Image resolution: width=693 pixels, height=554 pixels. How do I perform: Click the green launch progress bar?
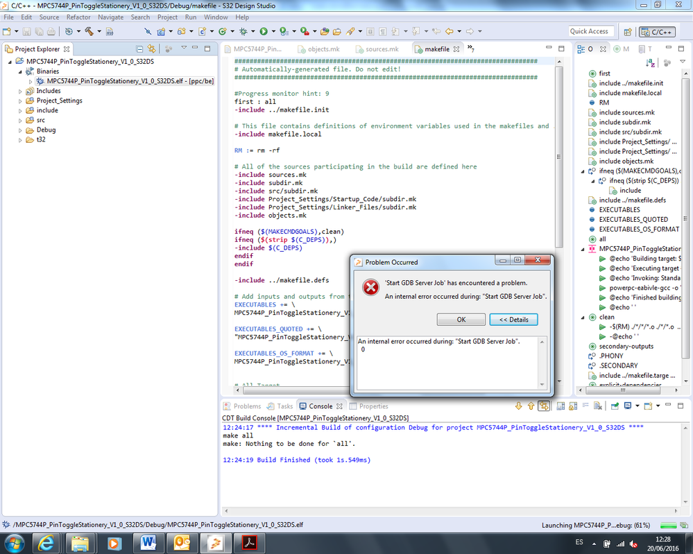click(669, 526)
